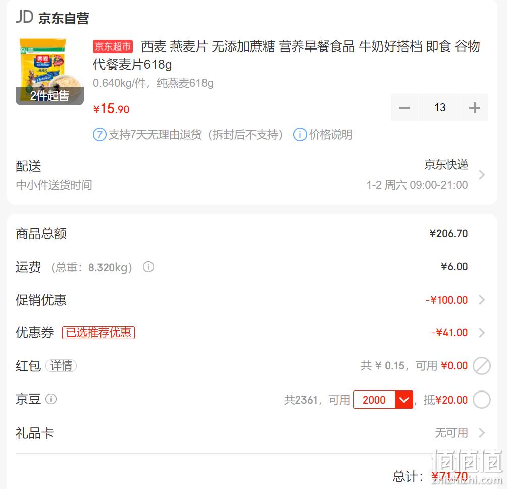Expand 礼品卡 gift card chevron
The width and height of the screenshot is (507, 489).
(482, 433)
